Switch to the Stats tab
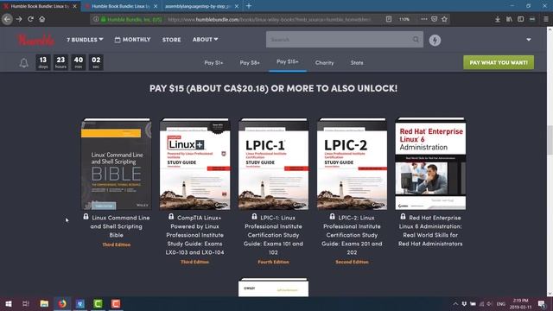This screenshot has height=311, width=553. coord(357,62)
